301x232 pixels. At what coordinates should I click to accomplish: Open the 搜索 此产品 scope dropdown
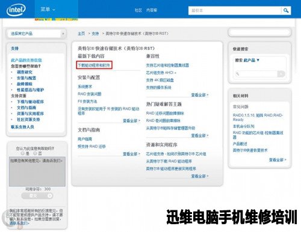[247, 60]
